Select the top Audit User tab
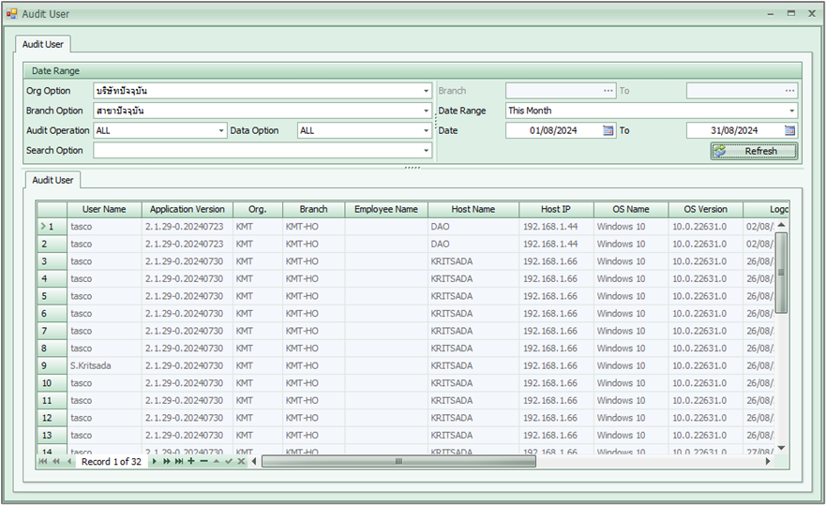This screenshot has height=505, width=826. [41, 44]
